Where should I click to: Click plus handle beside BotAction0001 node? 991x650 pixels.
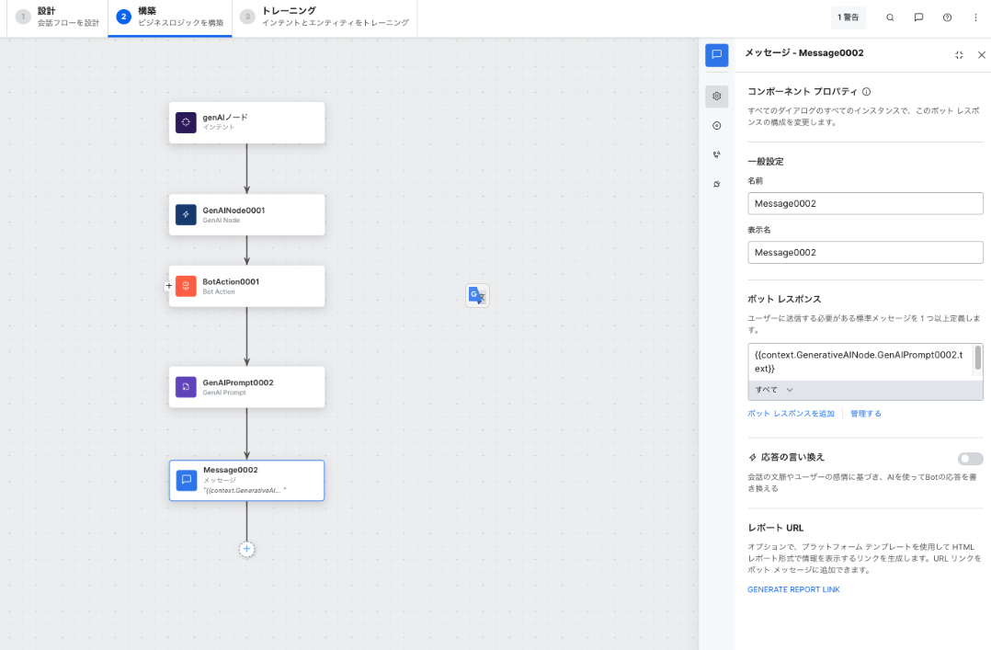pyautogui.click(x=169, y=286)
